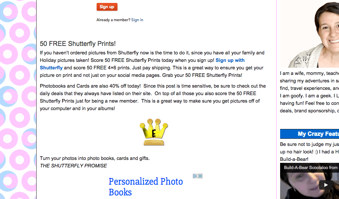
Task: Click the gold crown E icon
Action: point(154,132)
